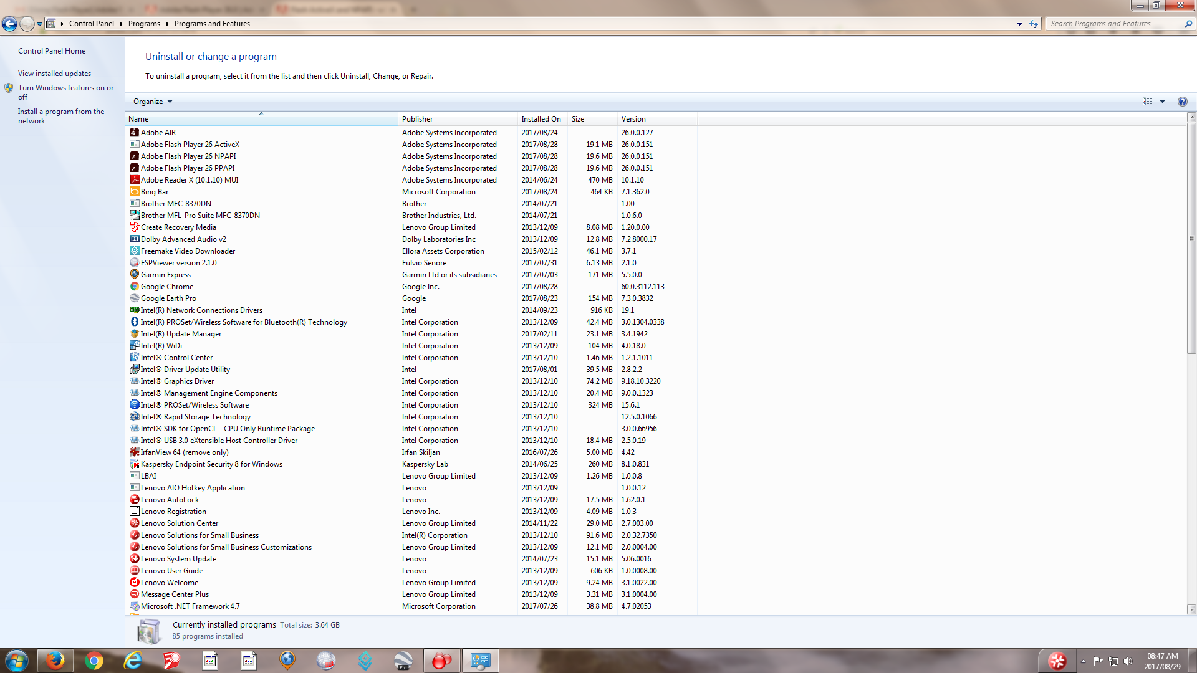1197x673 pixels.
Task: Click the Bluetooth PROSet program icon
Action: tap(134, 322)
